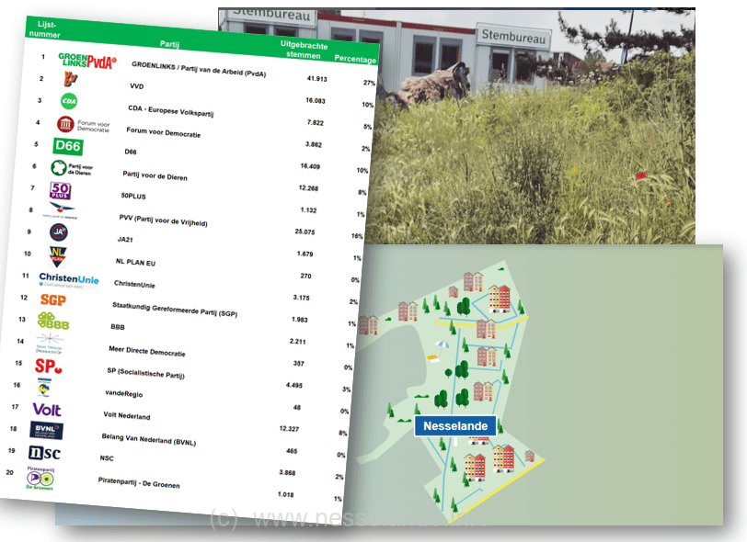The height and width of the screenshot is (542, 747).
Task: Click the blue Nesselande map label
Action: [455, 426]
